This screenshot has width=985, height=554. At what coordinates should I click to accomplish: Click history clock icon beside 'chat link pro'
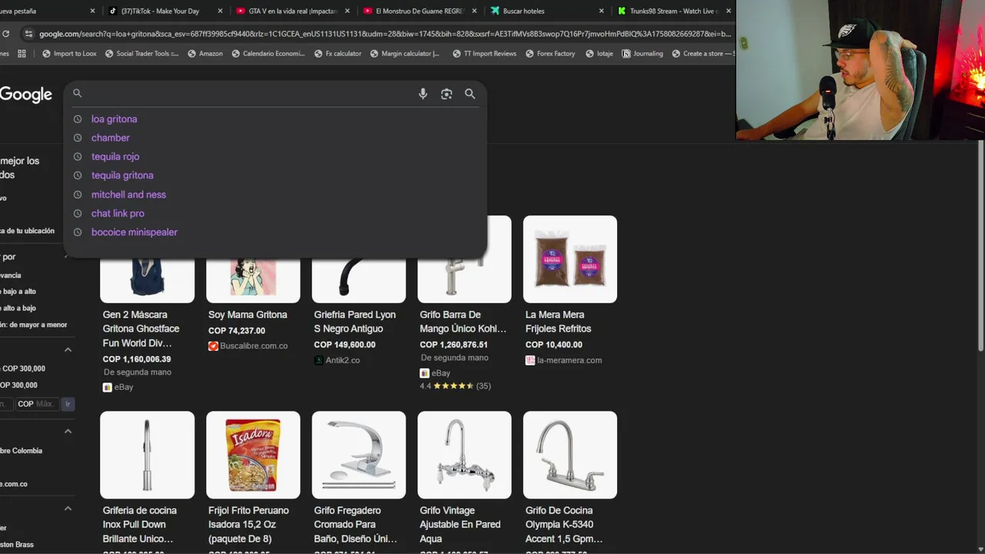[77, 213]
